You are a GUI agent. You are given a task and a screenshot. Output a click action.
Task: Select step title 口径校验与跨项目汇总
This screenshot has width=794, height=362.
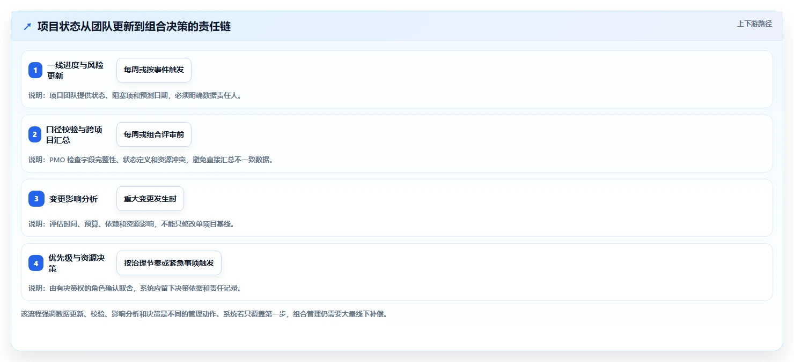click(x=74, y=134)
